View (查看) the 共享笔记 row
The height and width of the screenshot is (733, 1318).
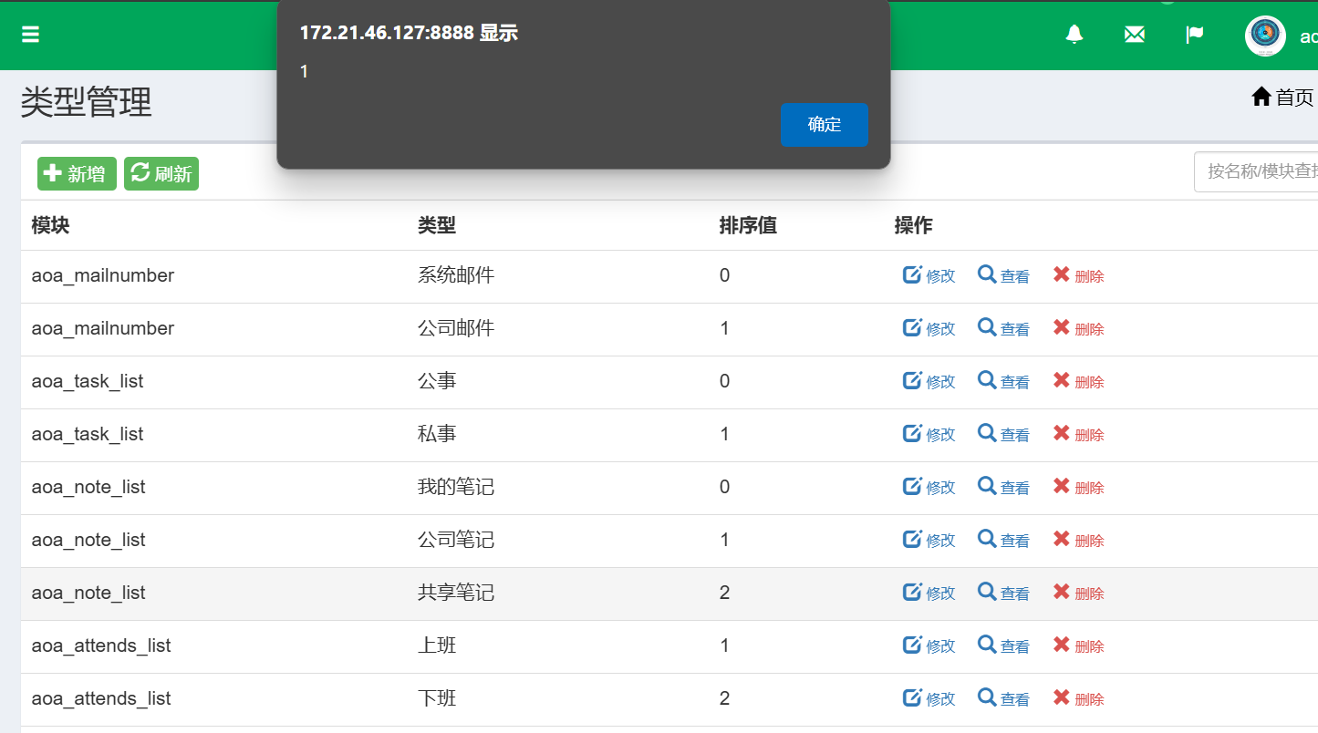click(x=1004, y=593)
